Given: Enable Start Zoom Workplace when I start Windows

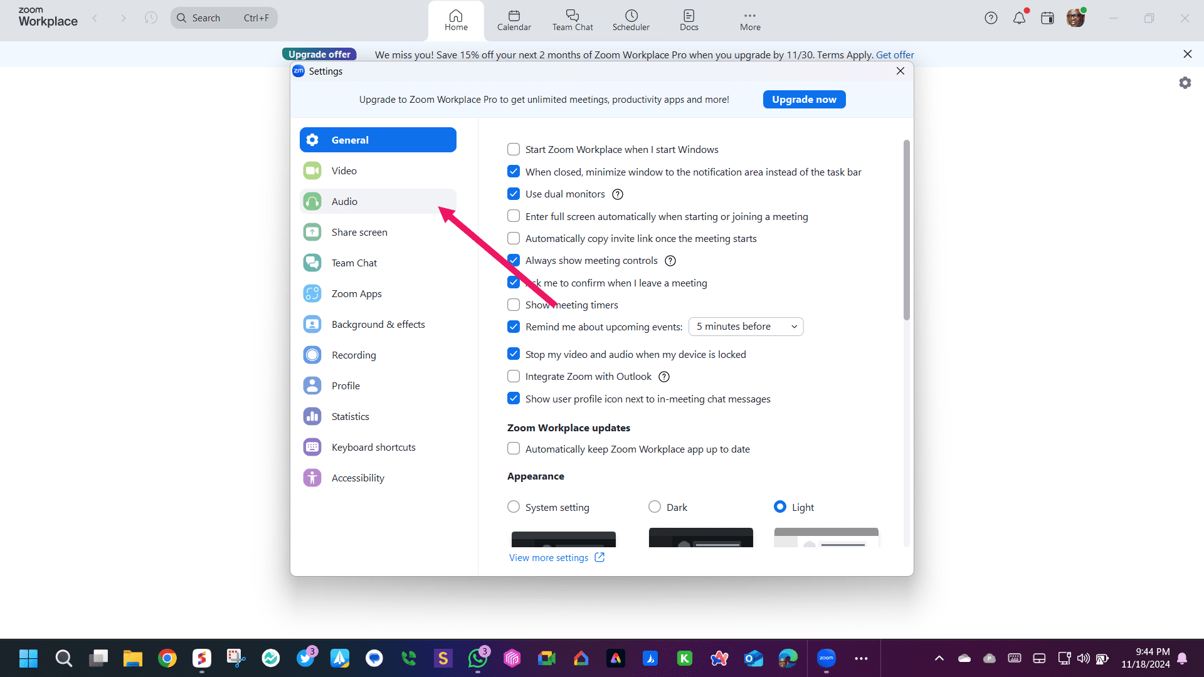Looking at the screenshot, I should pyautogui.click(x=514, y=149).
